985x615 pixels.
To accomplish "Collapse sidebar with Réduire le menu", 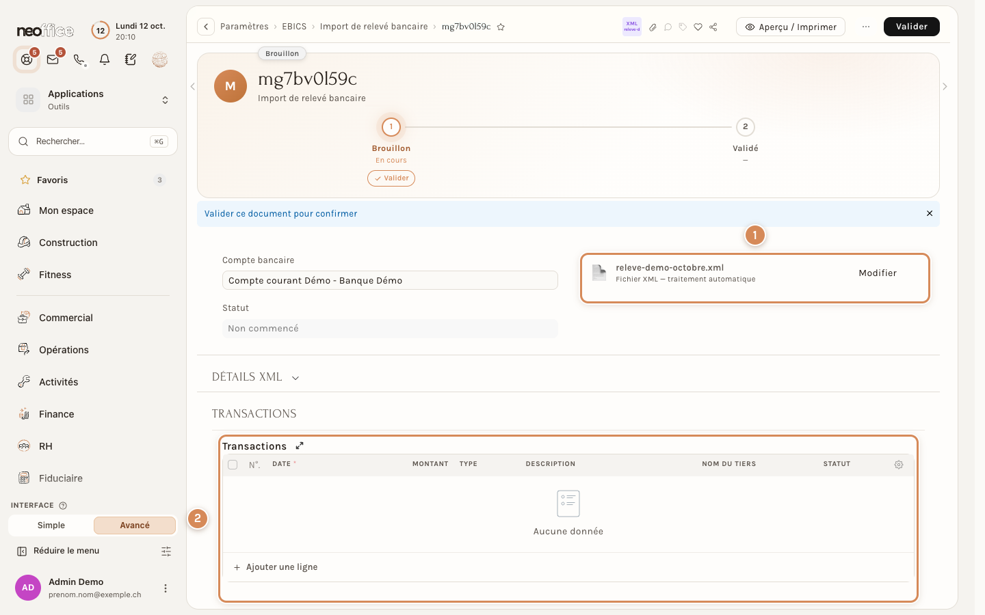I will [59, 551].
